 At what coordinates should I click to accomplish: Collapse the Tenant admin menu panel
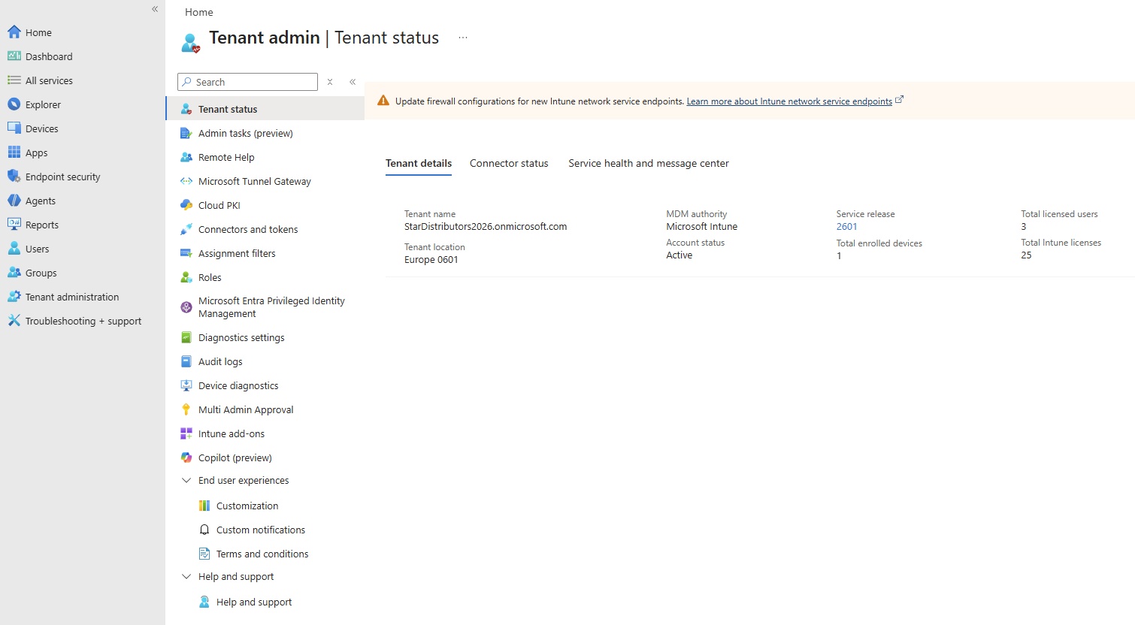(x=353, y=82)
